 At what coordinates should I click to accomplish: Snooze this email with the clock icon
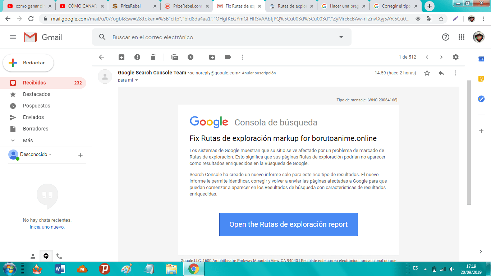pyautogui.click(x=191, y=57)
